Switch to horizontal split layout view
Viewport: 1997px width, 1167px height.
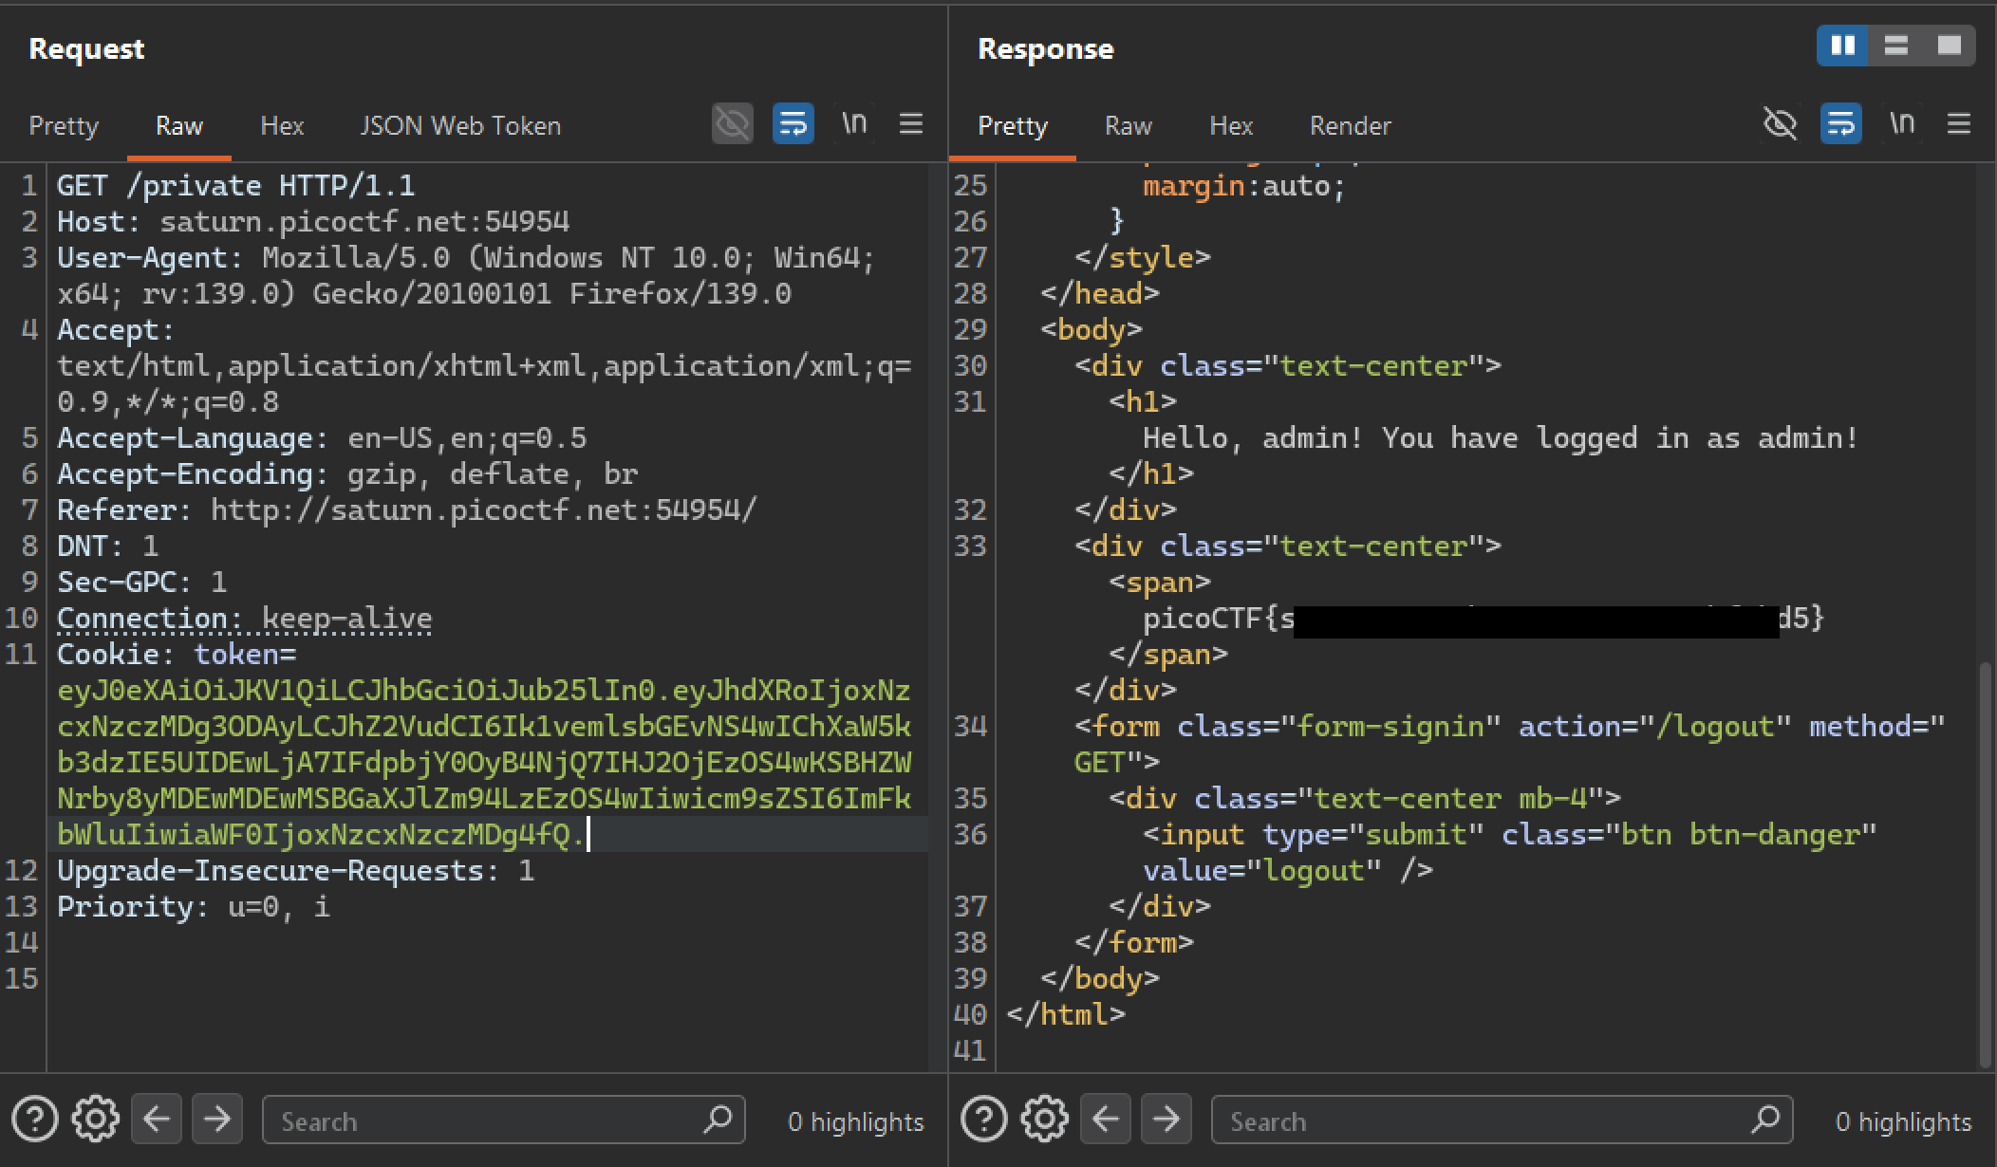pyautogui.click(x=1894, y=45)
